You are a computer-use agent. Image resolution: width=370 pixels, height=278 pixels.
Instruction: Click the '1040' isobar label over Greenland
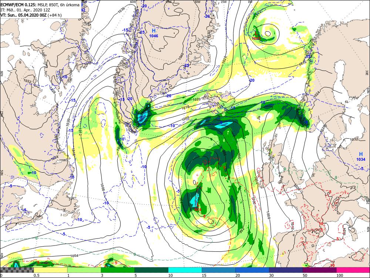coord(181,56)
